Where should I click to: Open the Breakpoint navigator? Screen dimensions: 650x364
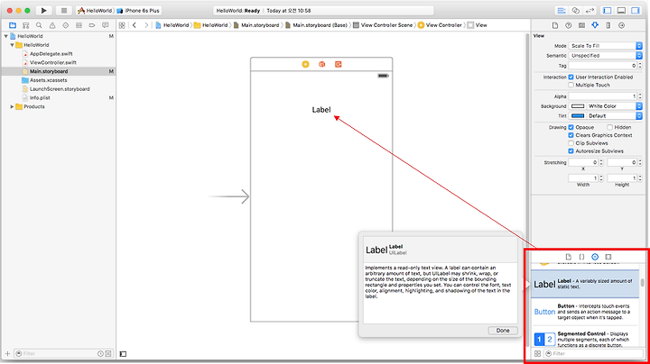pos(92,25)
